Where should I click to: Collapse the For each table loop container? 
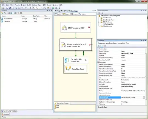click(86, 60)
